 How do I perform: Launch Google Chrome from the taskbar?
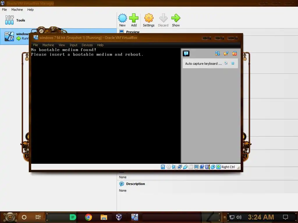click(88, 217)
